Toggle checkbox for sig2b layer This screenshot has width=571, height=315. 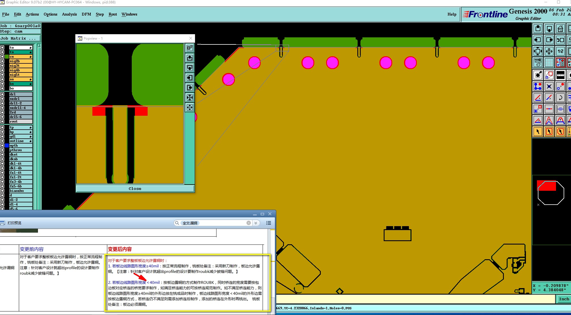(x=2, y=61)
